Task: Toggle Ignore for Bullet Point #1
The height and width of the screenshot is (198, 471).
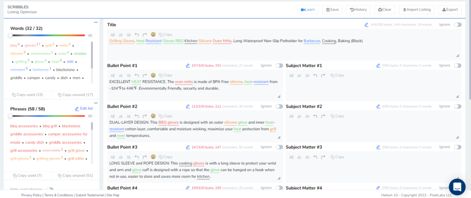Action: [x=279, y=66]
